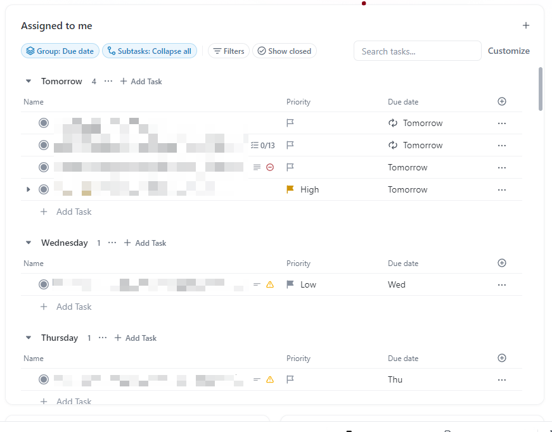The height and width of the screenshot is (432, 552).
Task: Add Task in the Wednesday group header
Action: point(145,243)
